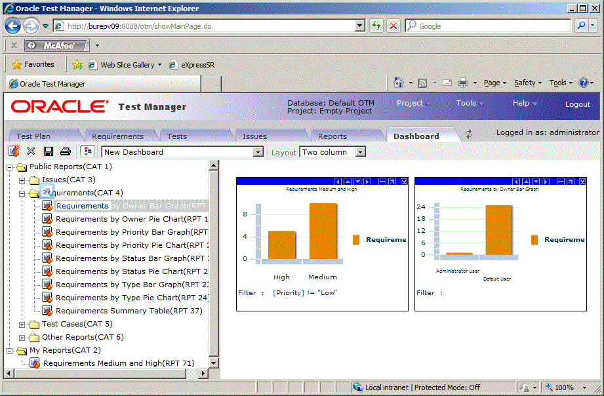This screenshot has height=396, width=604.
Task: Open the New Dashboard dropdown list
Action: coord(258,152)
